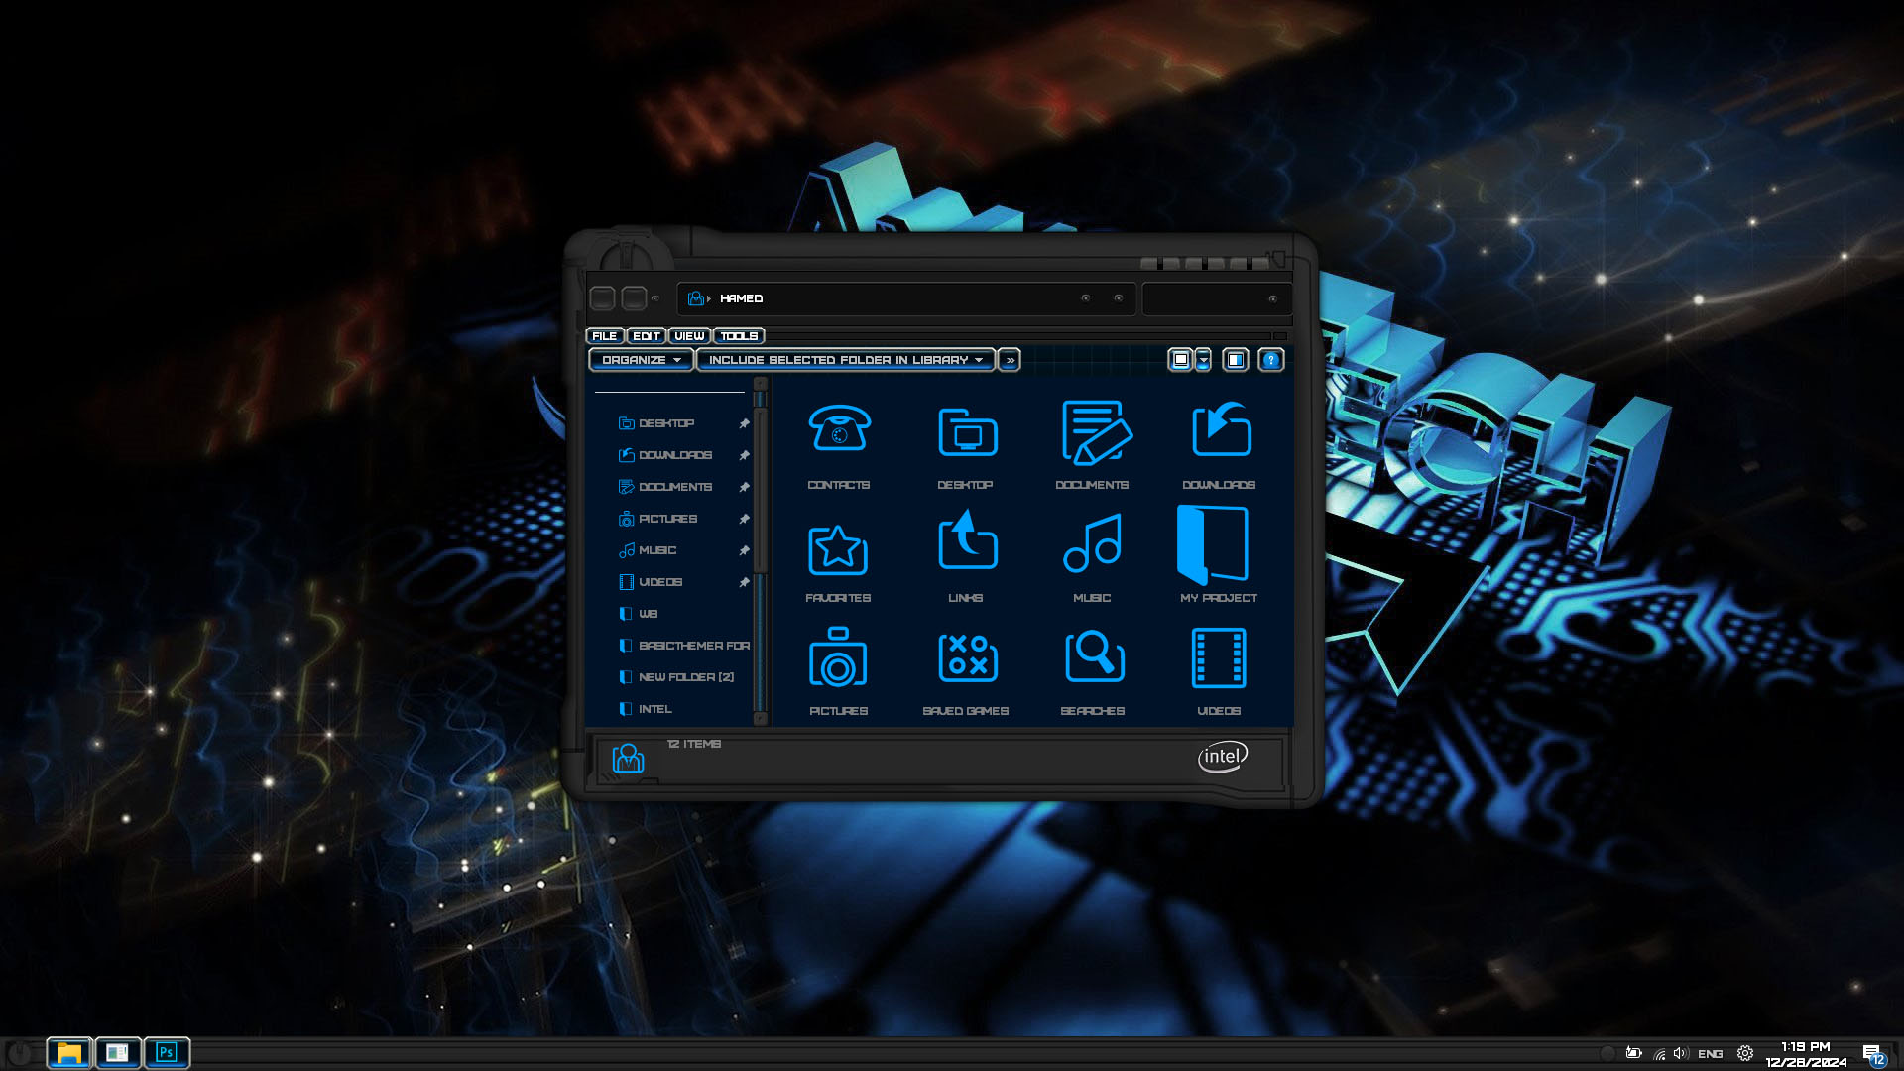Open the Saved Games folder icon

966,658
